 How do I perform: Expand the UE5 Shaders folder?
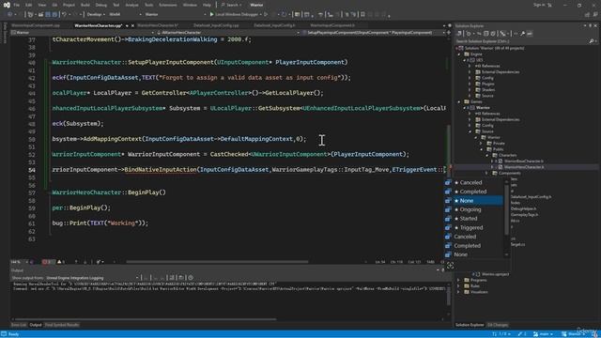pyautogui.click(x=470, y=90)
